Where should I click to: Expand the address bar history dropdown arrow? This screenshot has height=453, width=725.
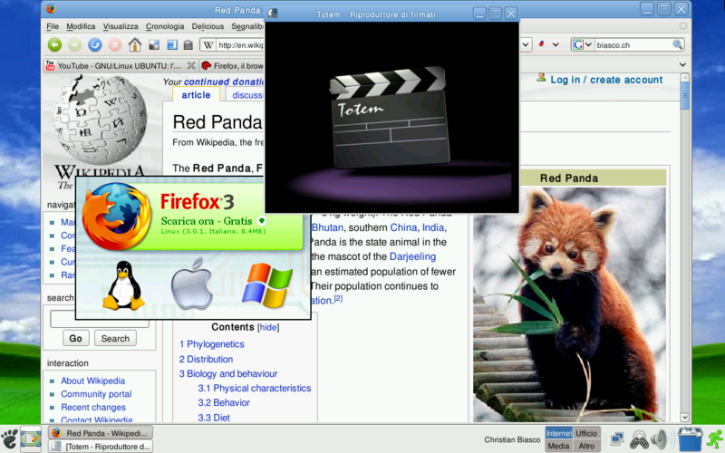[x=526, y=44]
